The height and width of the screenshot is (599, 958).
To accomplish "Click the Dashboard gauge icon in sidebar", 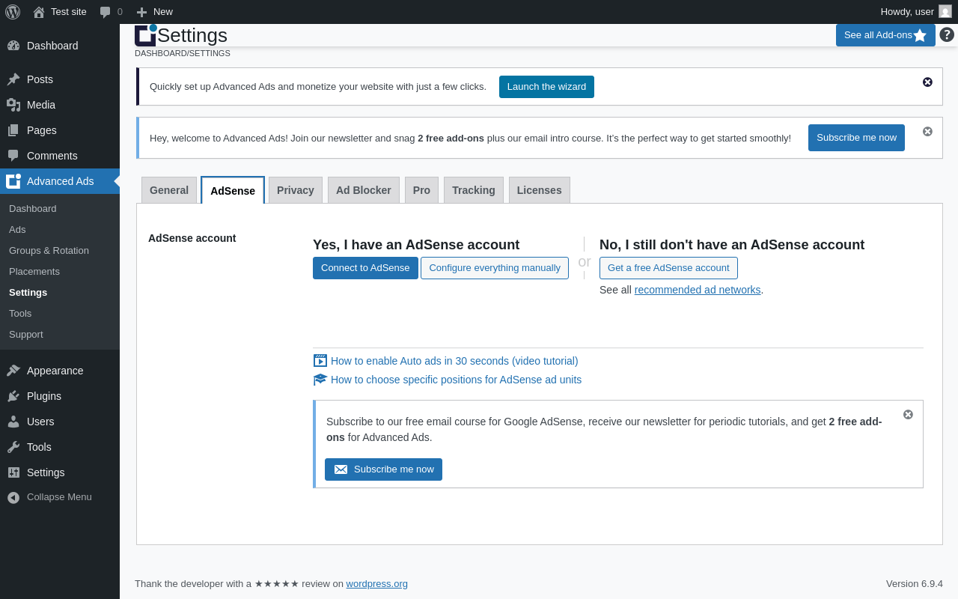I will click(x=13, y=46).
